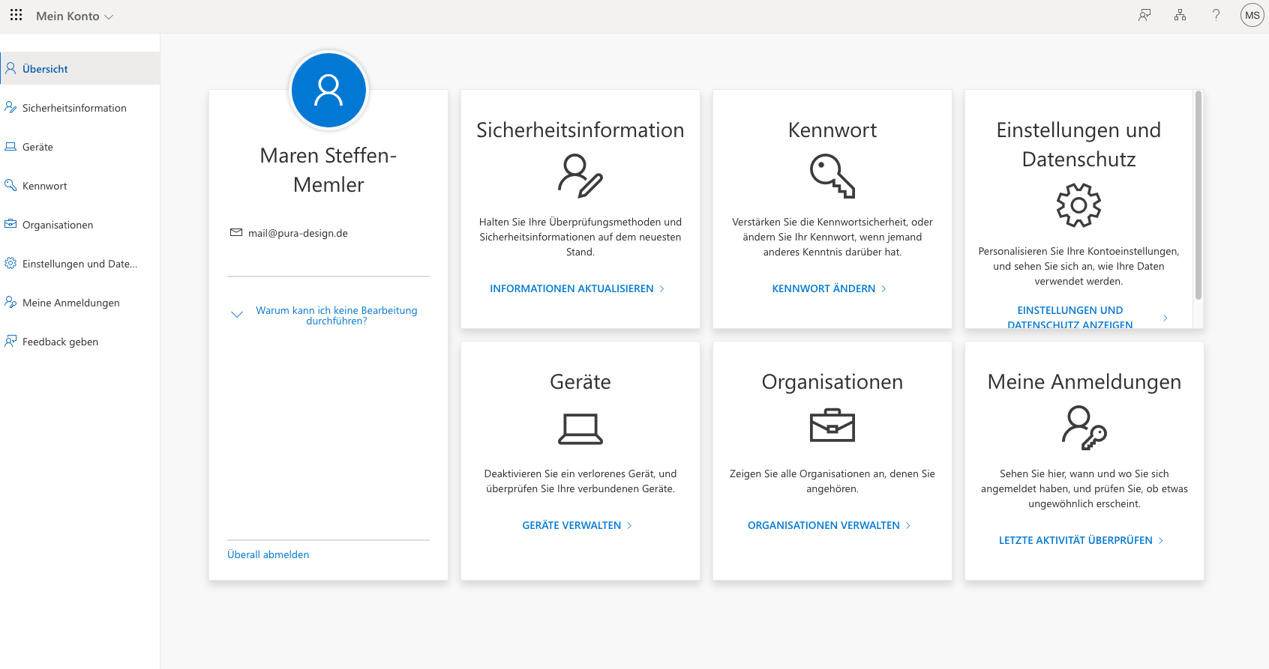The image size is (1269, 669).
Task: Click the arrow after GERÄTE VERWALTEN
Action: pyautogui.click(x=629, y=525)
